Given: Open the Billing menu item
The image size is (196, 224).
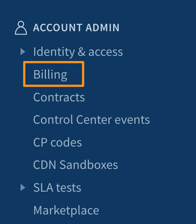Looking at the screenshot, I should [x=50, y=74].
